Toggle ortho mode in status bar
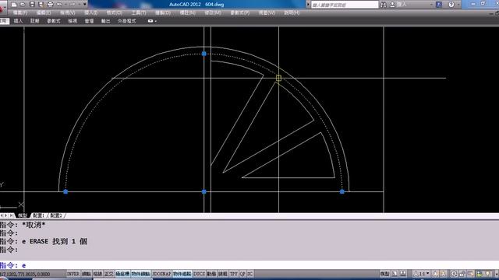This screenshot has height=280, width=499. pos(108,274)
